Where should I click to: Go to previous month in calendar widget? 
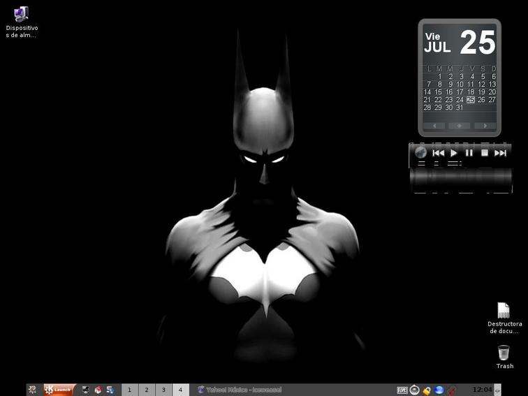click(x=434, y=126)
